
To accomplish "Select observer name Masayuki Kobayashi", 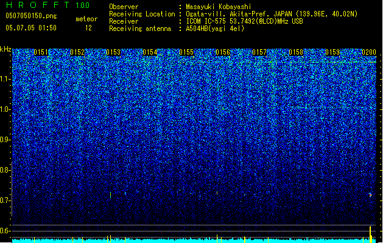I will pyautogui.click(x=219, y=7).
